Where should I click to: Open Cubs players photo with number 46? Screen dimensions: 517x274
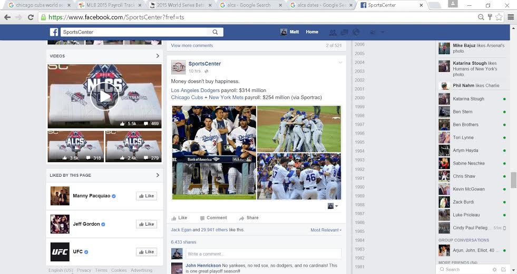pyautogui.click(x=299, y=176)
